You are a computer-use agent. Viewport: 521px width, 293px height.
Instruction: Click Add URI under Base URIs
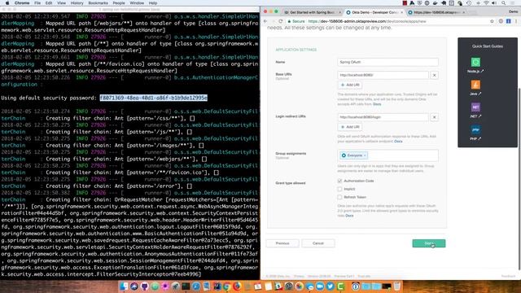click(350, 85)
